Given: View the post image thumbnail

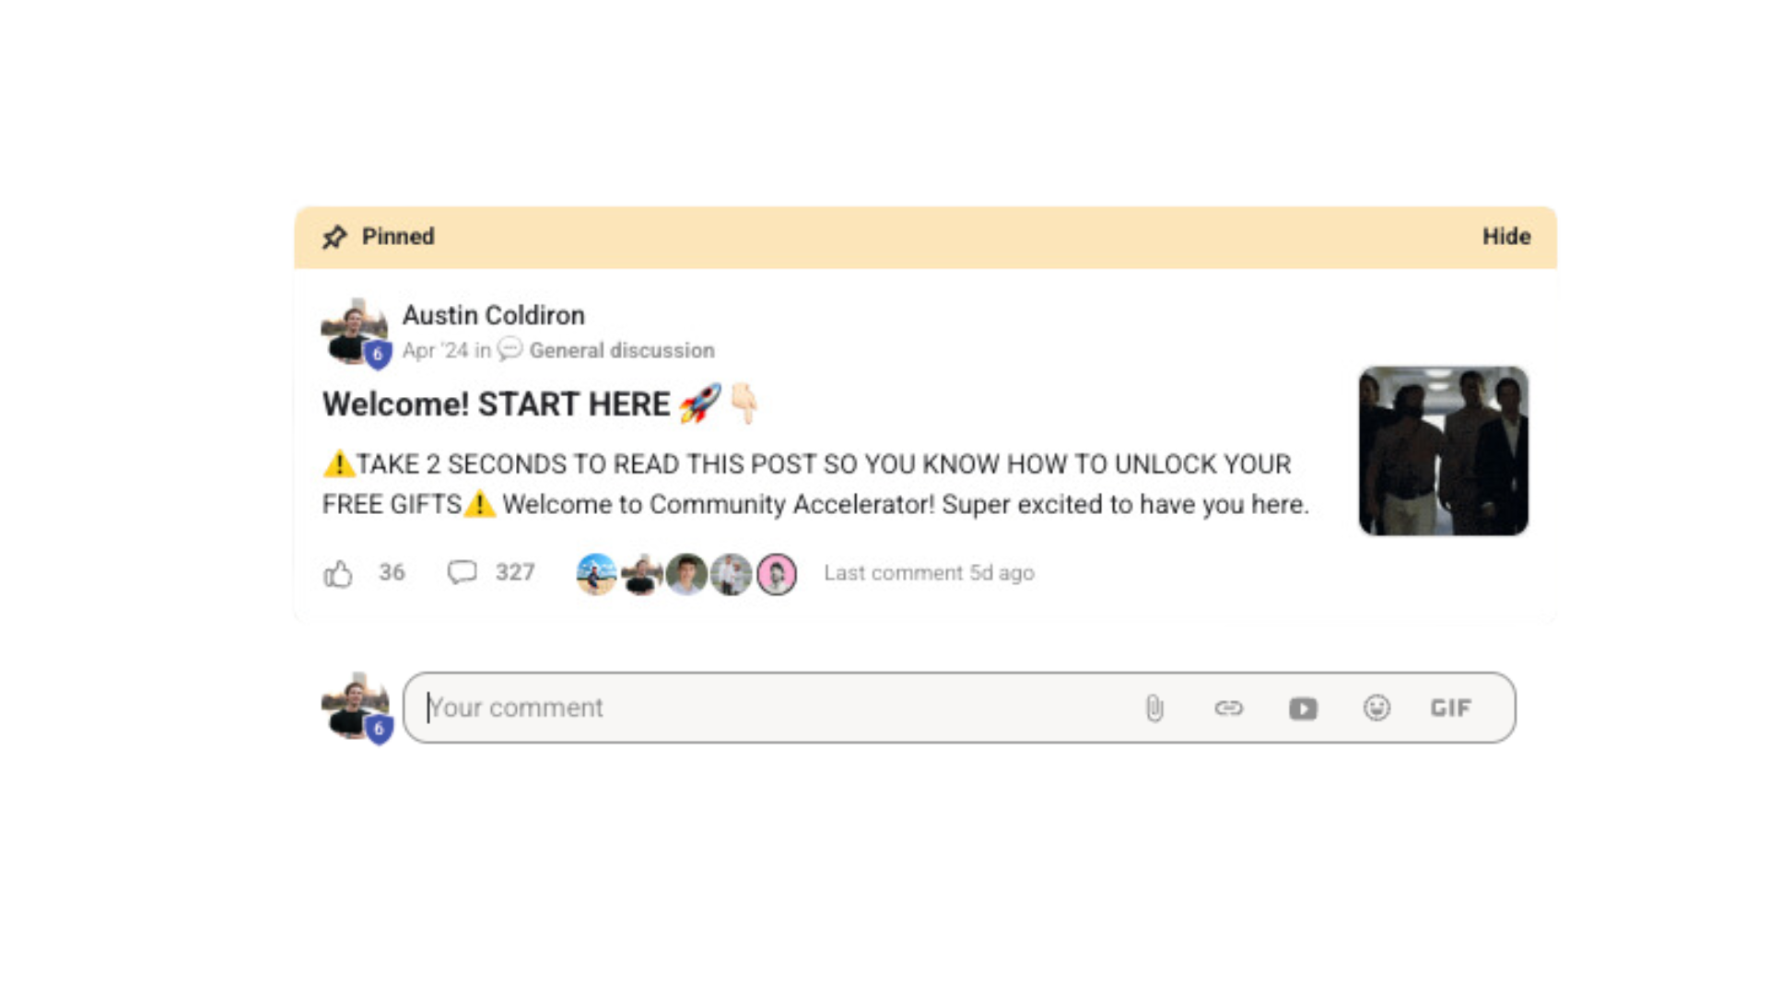Looking at the screenshot, I should tap(1443, 451).
